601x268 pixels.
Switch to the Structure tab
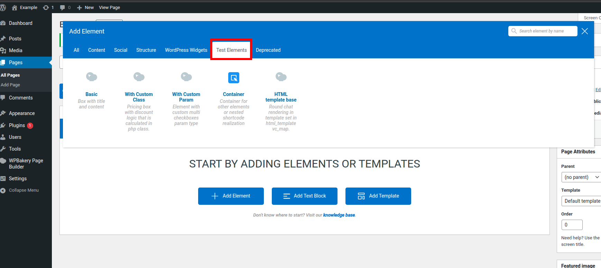(146, 50)
